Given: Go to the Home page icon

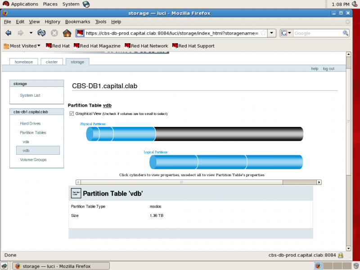Looking at the screenshot, I should pyautogui.click(x=67, y=33).
